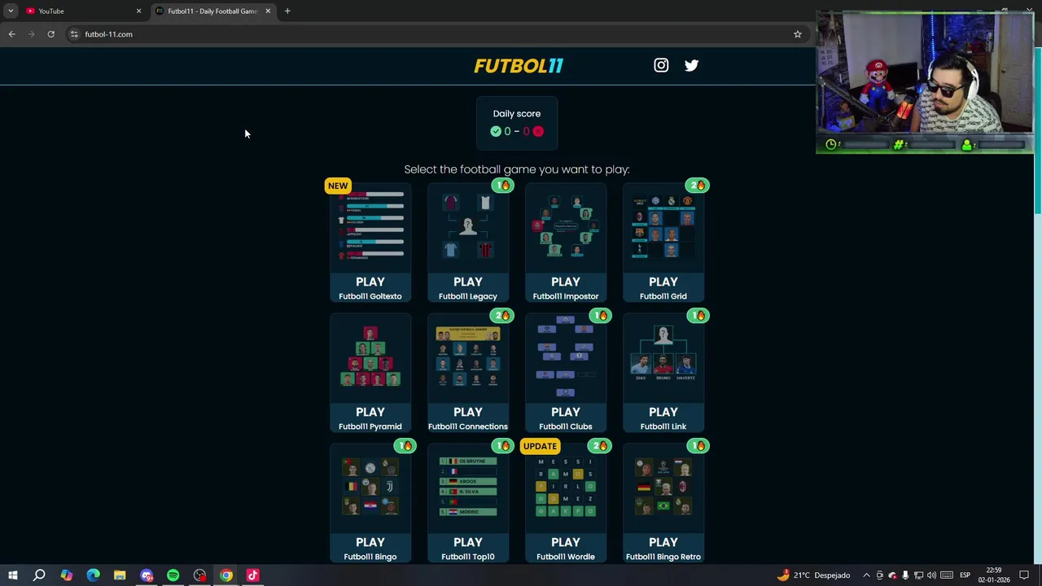Open the Windows Start menu
1042x586 pixels.
(12, 575)
